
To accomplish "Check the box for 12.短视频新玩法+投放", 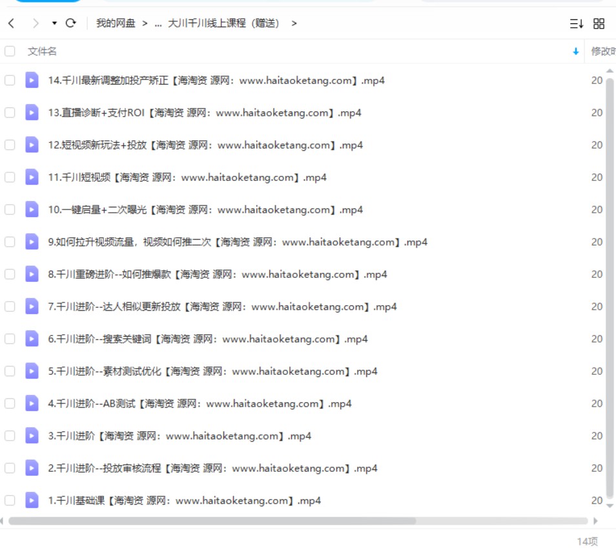I will click(x=10, y=145).
